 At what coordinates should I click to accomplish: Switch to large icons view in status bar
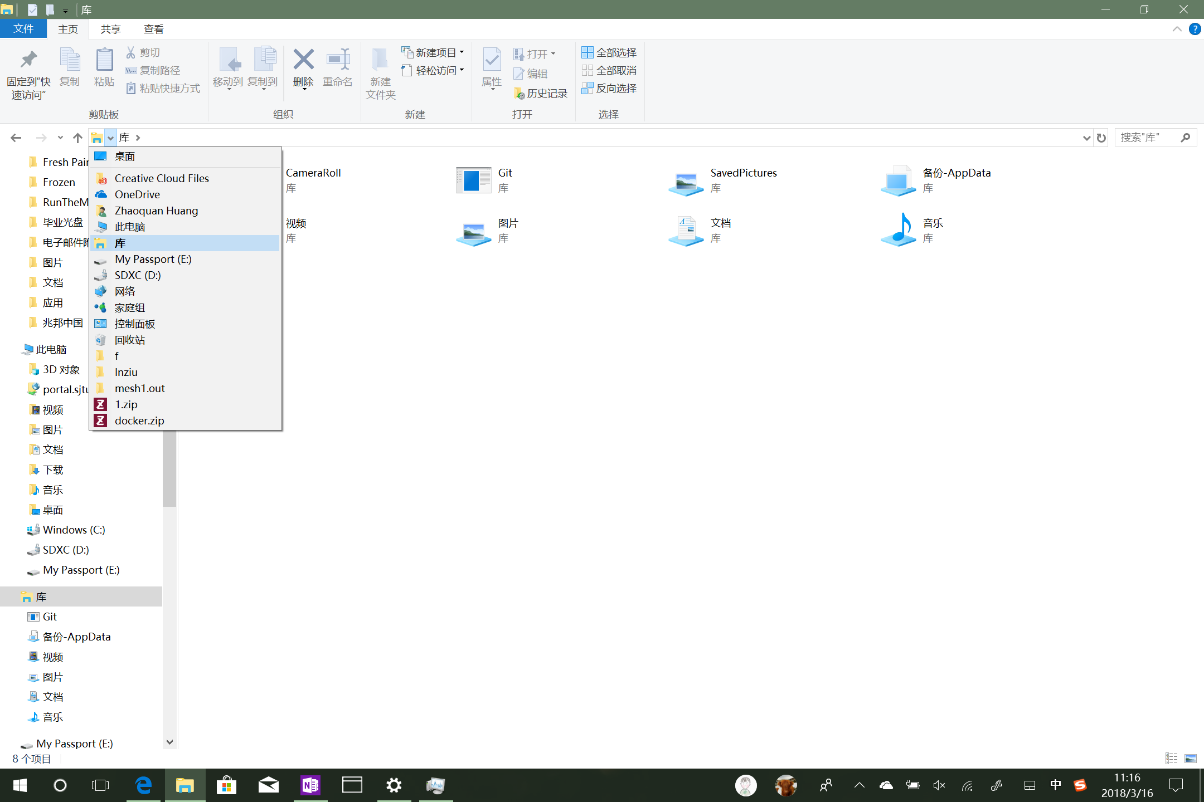(1191, 759)
